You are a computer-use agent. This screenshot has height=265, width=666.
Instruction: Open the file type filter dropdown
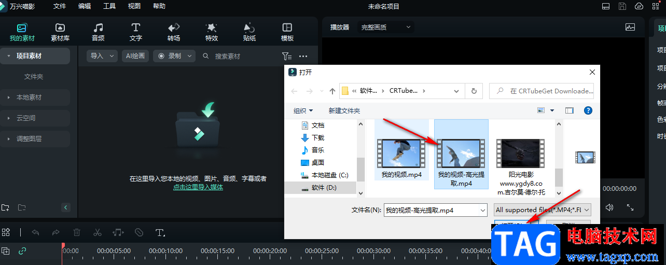[542, 210]
